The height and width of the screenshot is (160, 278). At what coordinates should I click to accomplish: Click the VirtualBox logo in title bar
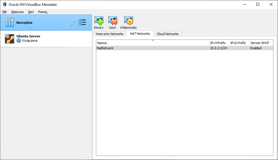(5, 4)
